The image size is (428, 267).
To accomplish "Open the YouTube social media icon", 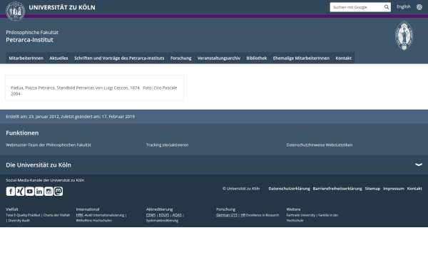I will [29, 192].
